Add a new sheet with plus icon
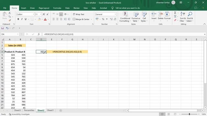The image size is (207, 116). [x=60, y=111]
